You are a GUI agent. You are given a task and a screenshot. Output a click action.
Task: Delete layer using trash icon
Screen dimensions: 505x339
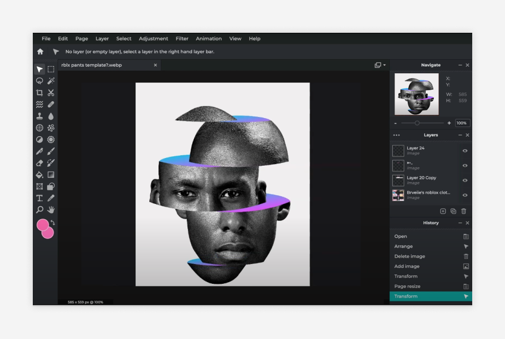click(x=464, y=211)
